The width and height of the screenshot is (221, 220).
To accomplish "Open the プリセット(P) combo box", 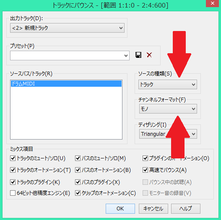I will (70, 55).
